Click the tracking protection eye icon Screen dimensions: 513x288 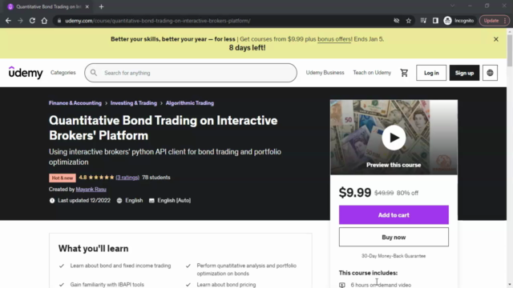[x=397, y=21]
